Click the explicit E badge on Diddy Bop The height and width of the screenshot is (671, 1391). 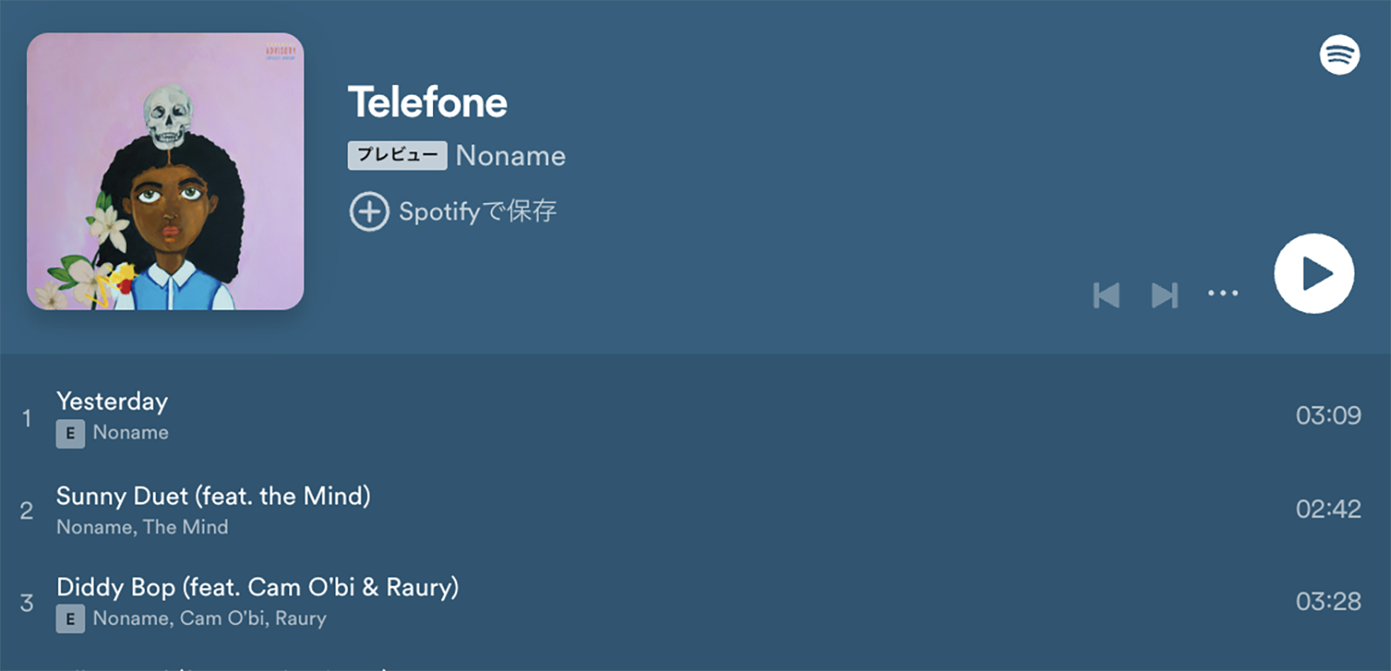pos(70,619)
